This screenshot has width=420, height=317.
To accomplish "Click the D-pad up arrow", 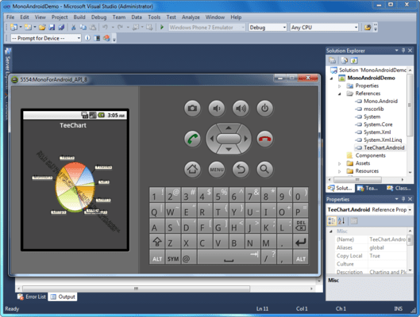I will 229,128.
